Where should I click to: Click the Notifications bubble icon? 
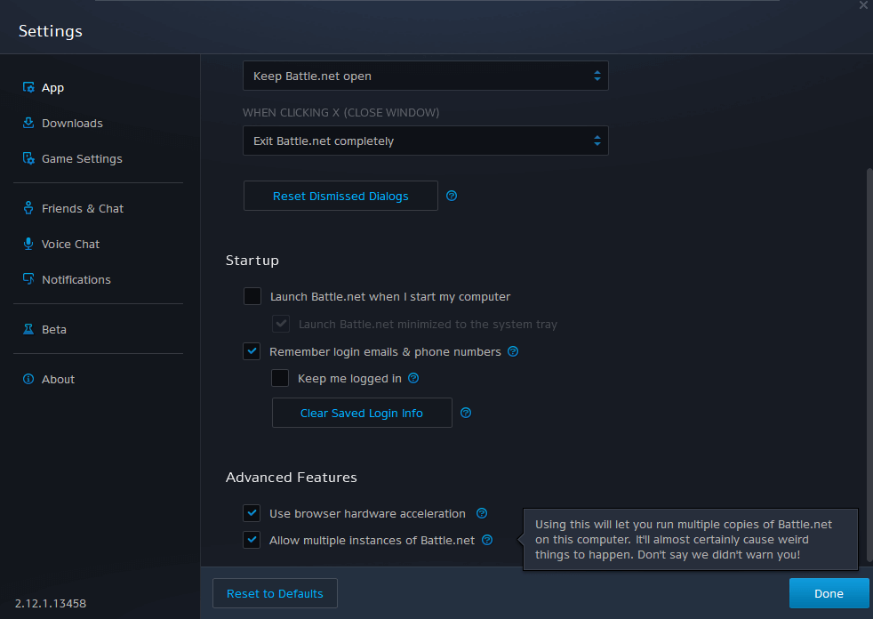[x=28, y=278]
